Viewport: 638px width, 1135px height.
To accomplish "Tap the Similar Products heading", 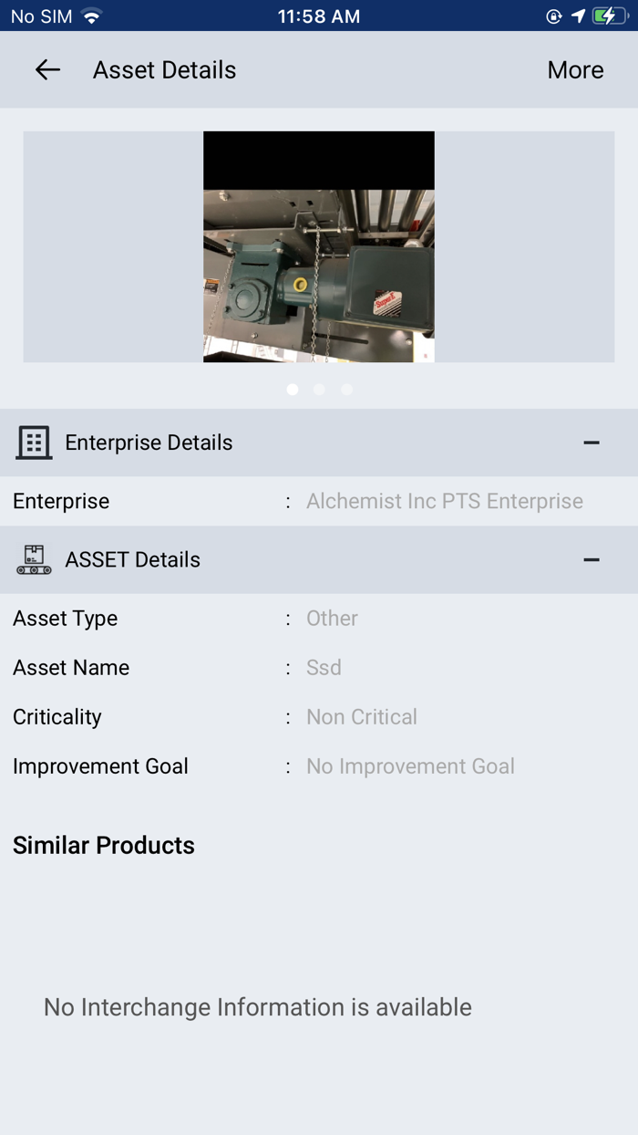I will pyautogui.click(x=103, y=845).
